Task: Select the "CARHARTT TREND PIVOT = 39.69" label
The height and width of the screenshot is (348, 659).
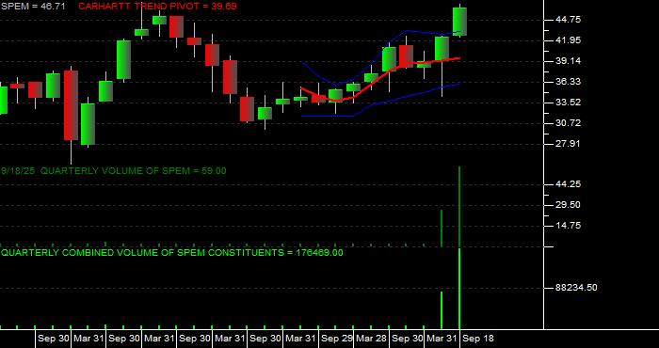Action: (157, 7)
